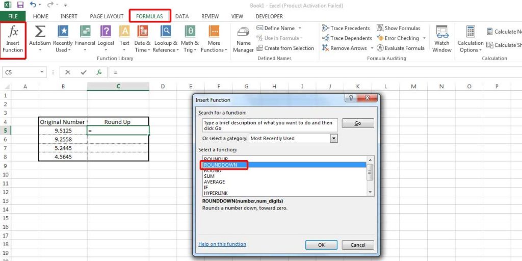Screen dimensions: 522x261
Task: Click the Undo arrow icon
Action: (x=33, y=5)
